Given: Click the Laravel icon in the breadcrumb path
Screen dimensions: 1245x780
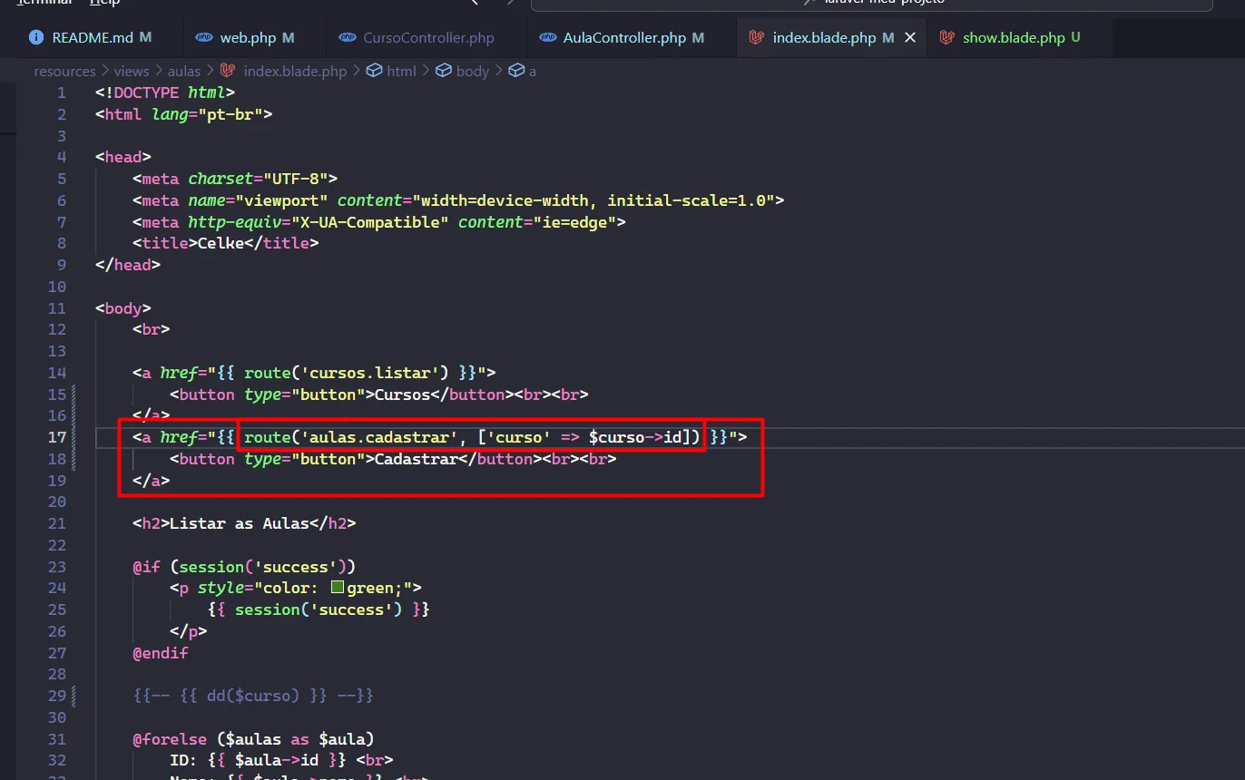Looking at the screenshot, I should tap(229, 71).
